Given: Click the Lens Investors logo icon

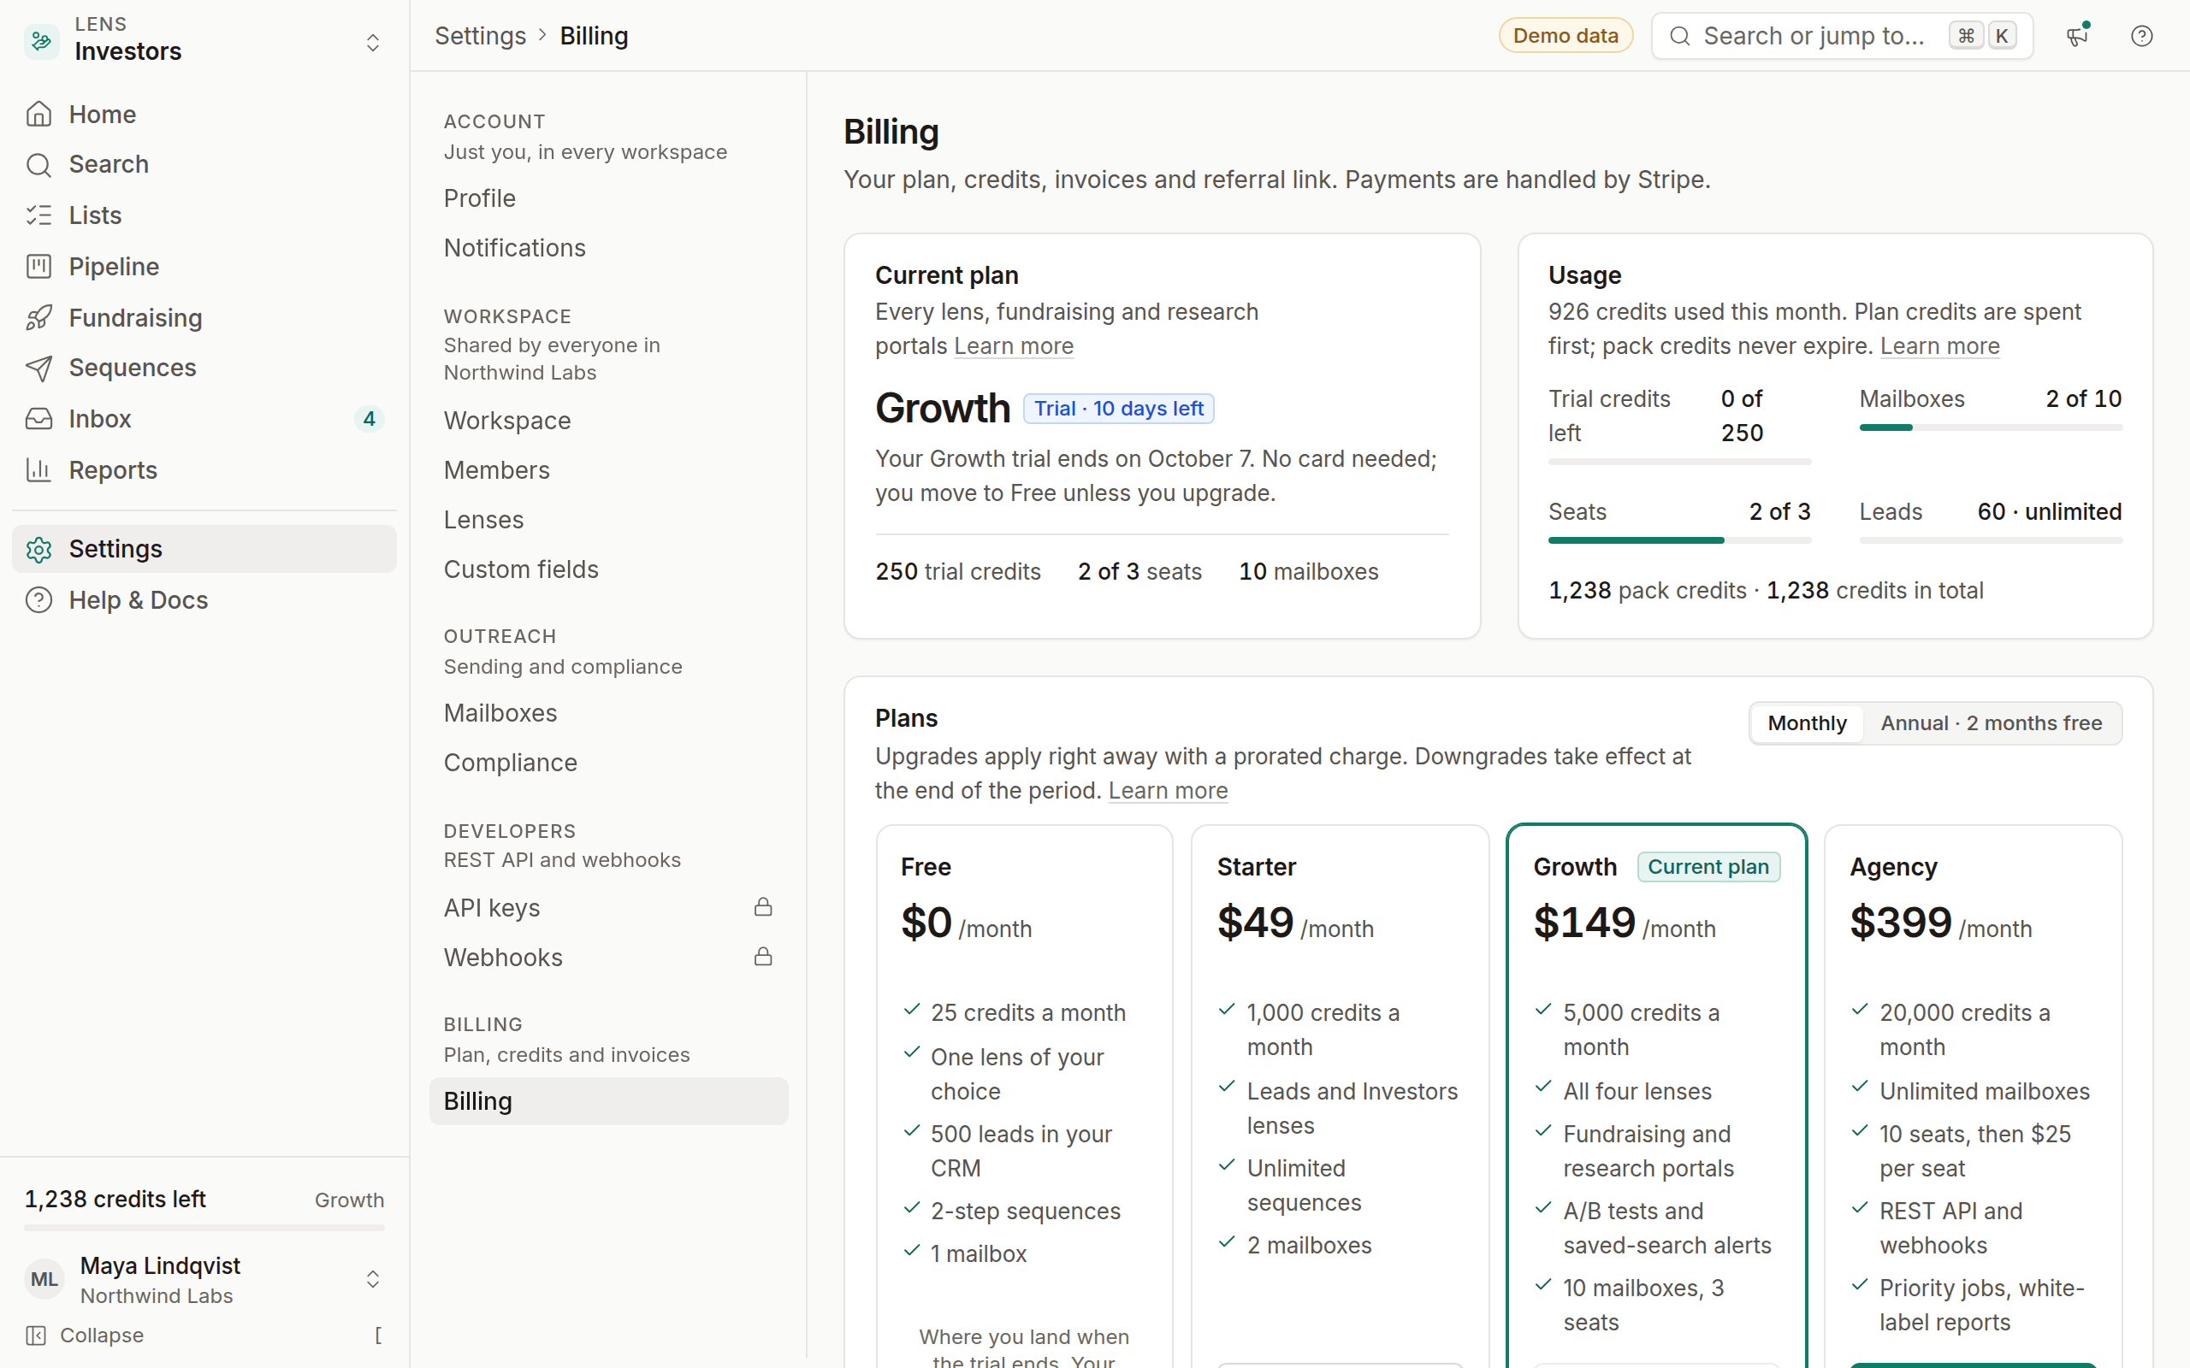Looking at the screenshot, I should pyautogui.click(x=42, y=40).
